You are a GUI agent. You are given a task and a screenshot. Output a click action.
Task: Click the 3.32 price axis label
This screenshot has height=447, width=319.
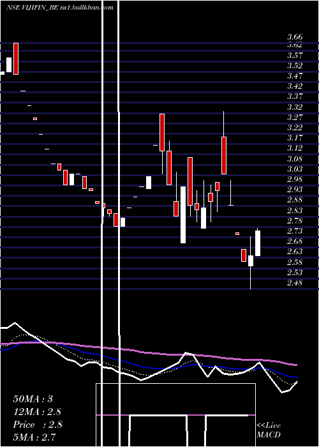click(295, 107)
